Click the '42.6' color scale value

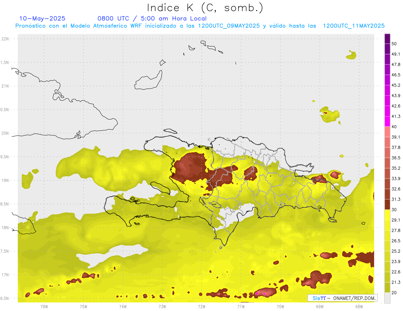396,106
